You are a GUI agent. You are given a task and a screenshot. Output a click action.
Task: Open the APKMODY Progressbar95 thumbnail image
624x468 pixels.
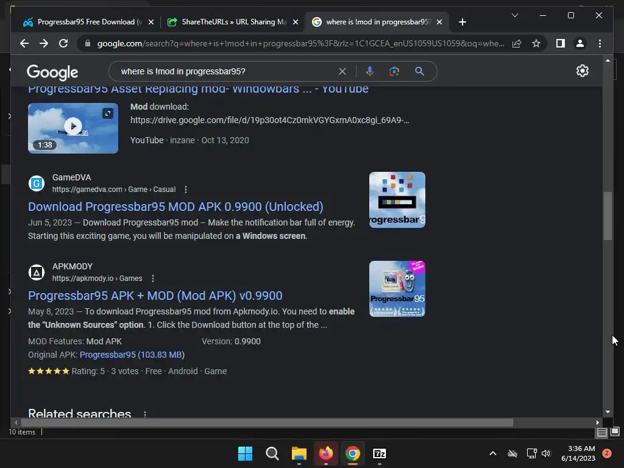397,289
